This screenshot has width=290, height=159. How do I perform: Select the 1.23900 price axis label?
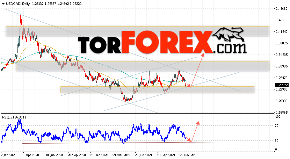pos(282,89)
